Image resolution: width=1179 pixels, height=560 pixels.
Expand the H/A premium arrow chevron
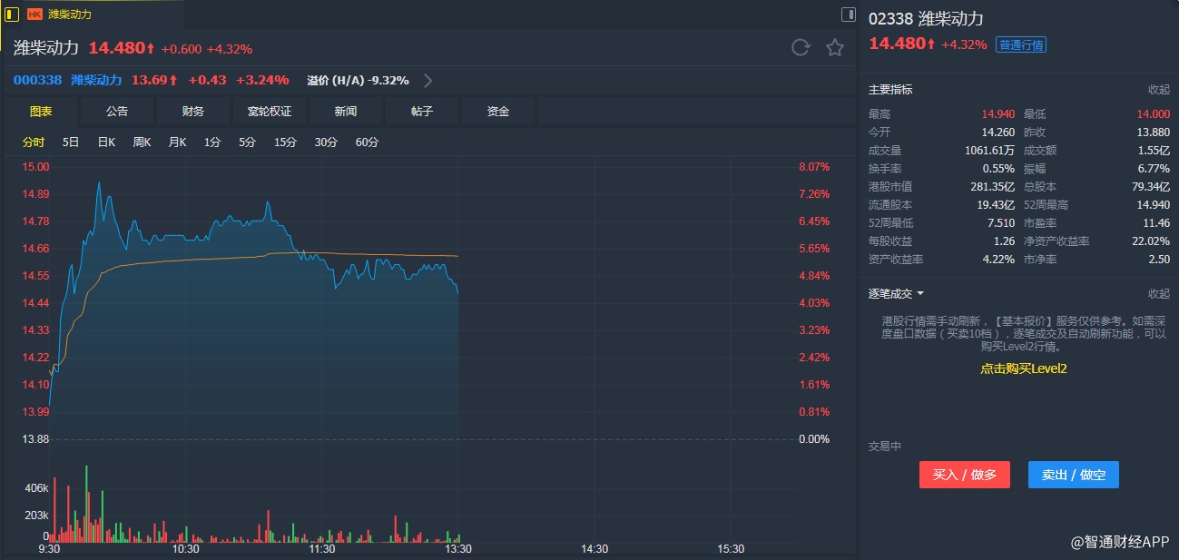tap(428, 80)
